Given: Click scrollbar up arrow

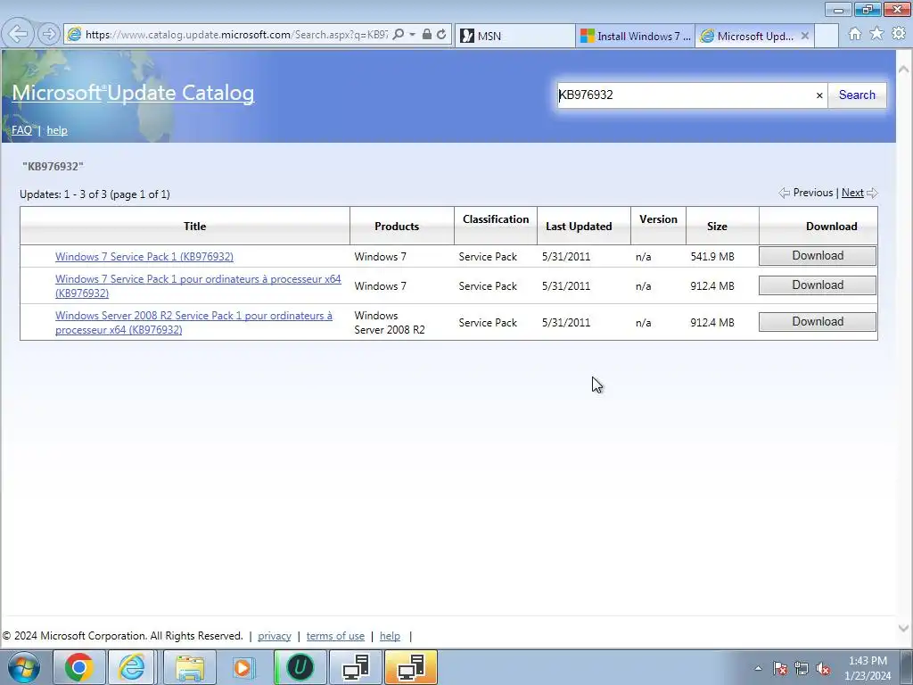Looking at the screenshot, I should [x=904, y=69].
